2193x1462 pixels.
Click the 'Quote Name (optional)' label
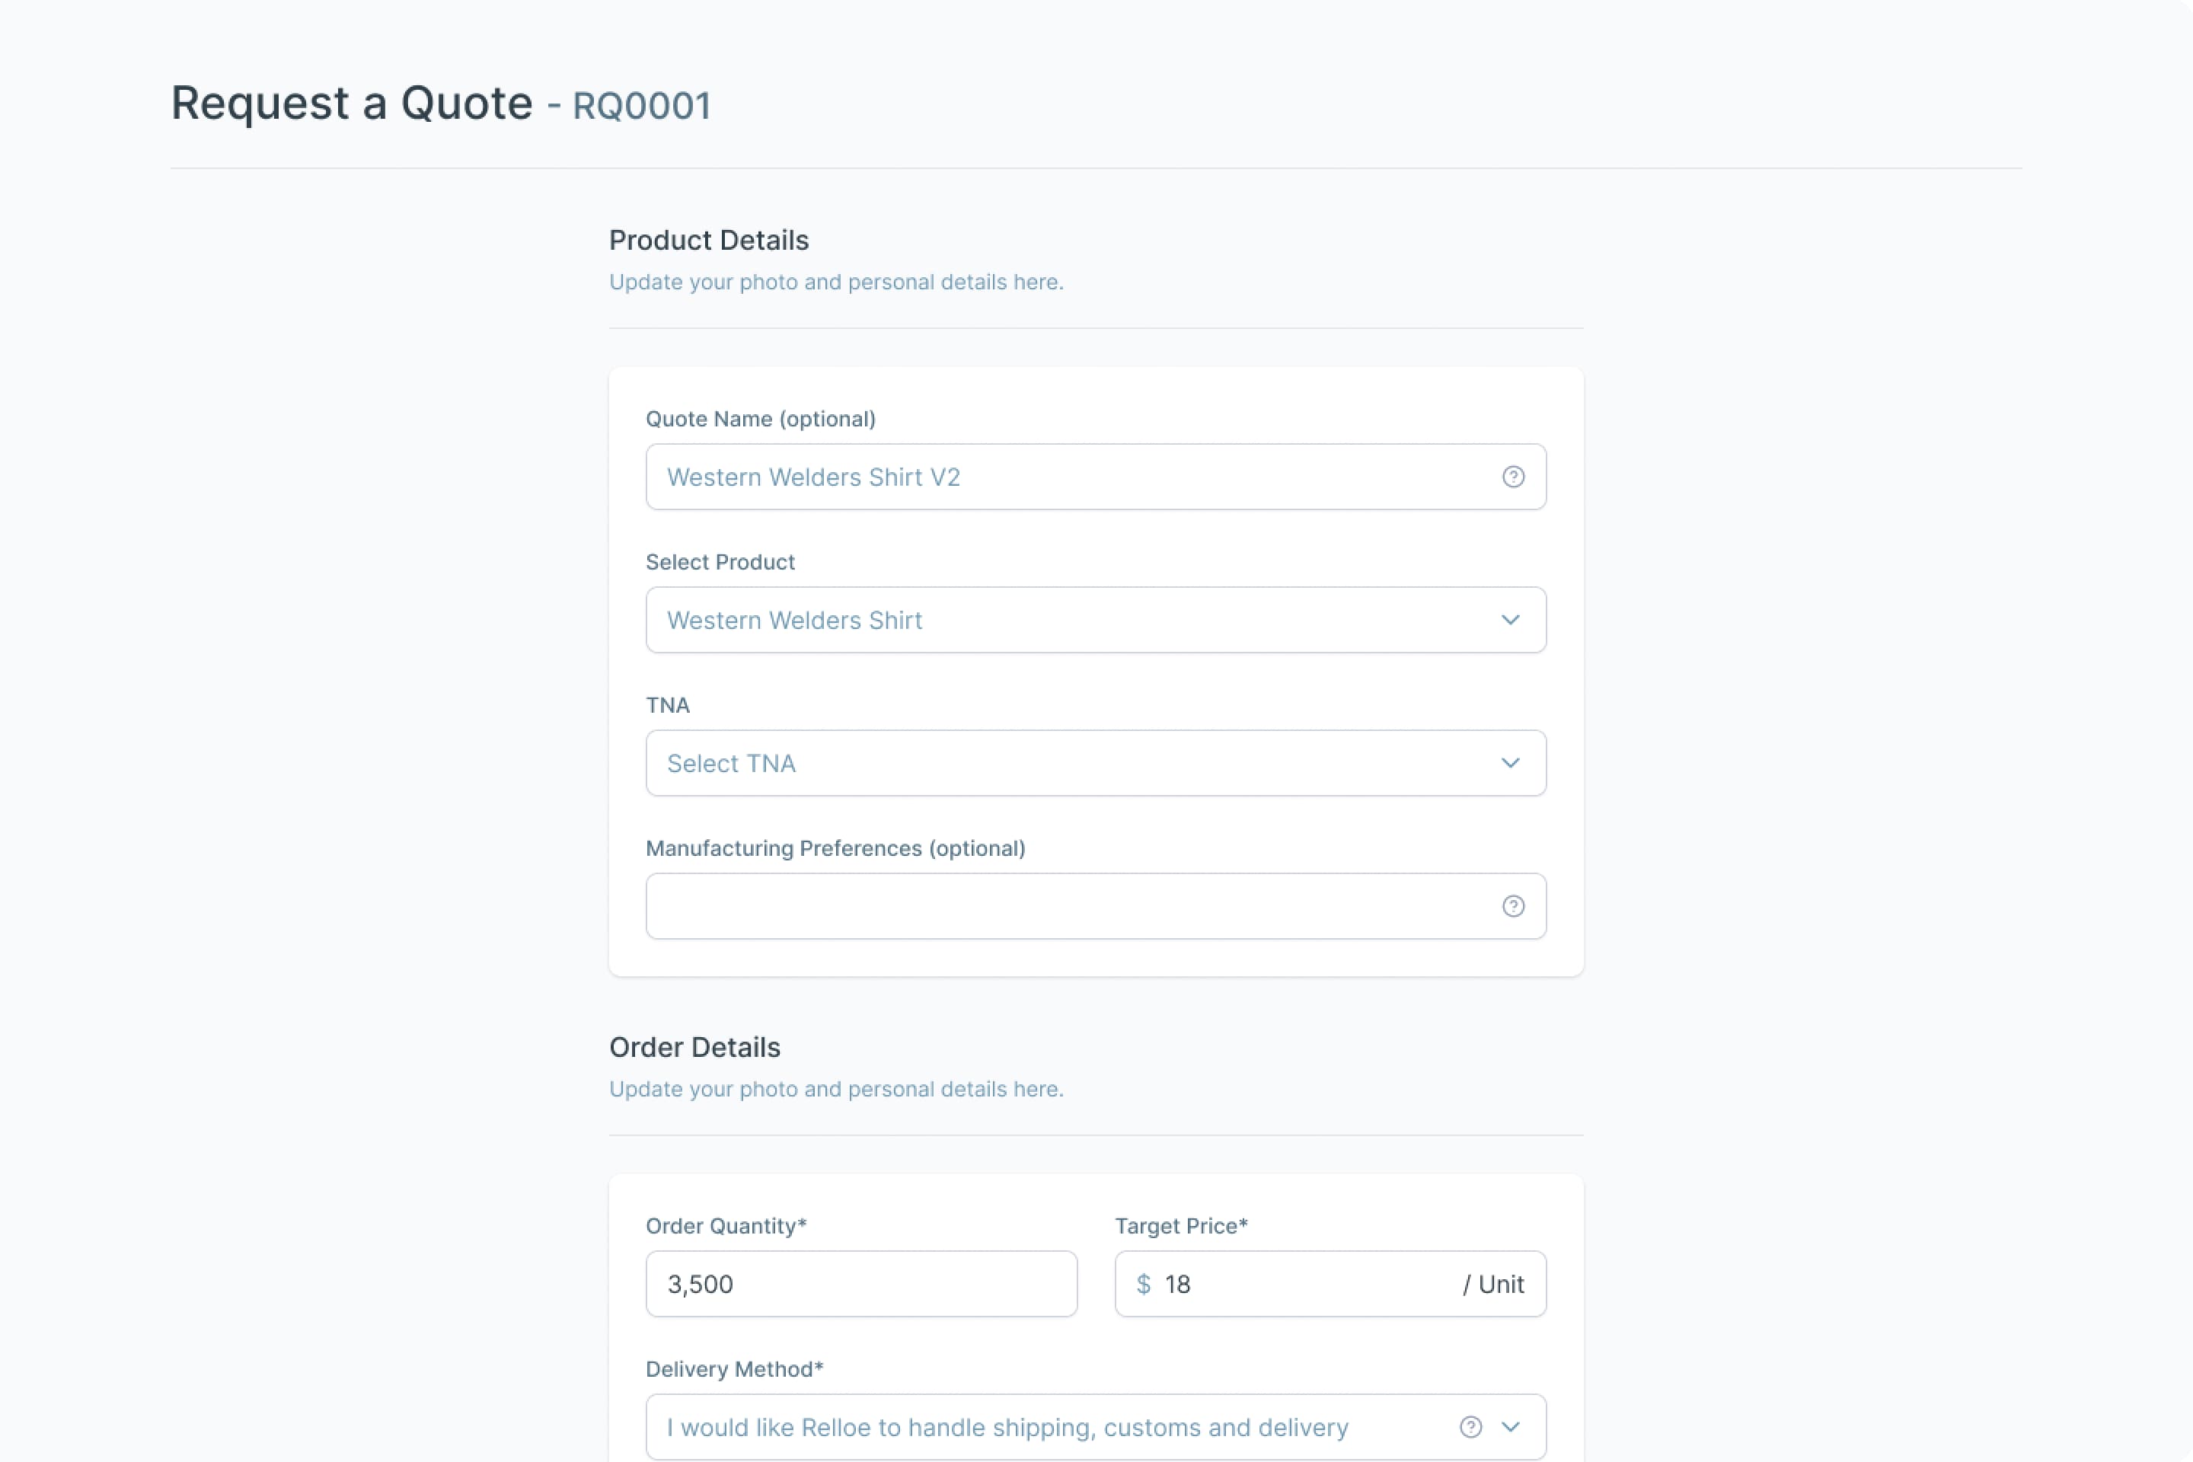[760, 419]
